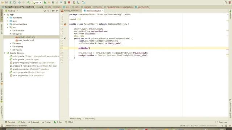
Task: Switch to activity_main.xml editor tab
Action: pos(71,11)
